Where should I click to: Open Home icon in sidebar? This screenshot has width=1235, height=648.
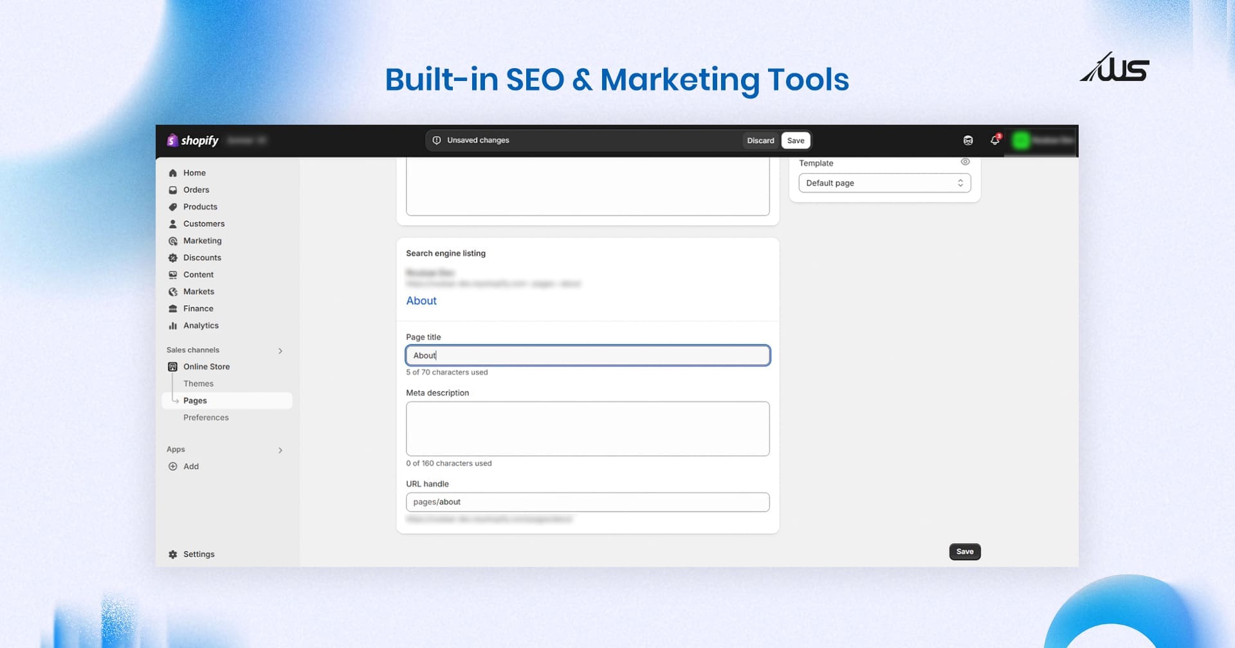(172, 173)
